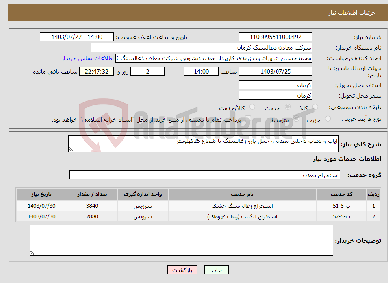Click the جزئیات اطلاعات نیاز page header

(352, 13)
